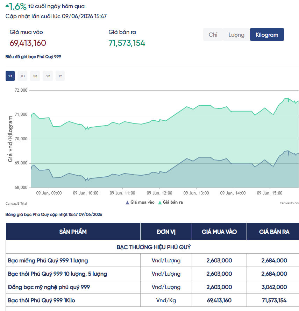Select row Bạc thỏi Phú Quý 999 10 lượng, 5 lượng
299x311 pixels.
click(152, 274)
